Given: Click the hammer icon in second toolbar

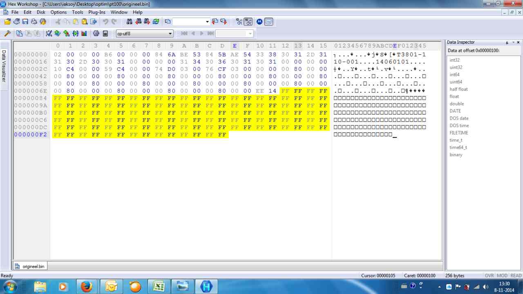Looking at the screenshot, I should point(7,34).
